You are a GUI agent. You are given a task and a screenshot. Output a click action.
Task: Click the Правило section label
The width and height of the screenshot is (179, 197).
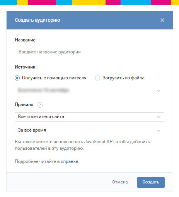point(24,104)
